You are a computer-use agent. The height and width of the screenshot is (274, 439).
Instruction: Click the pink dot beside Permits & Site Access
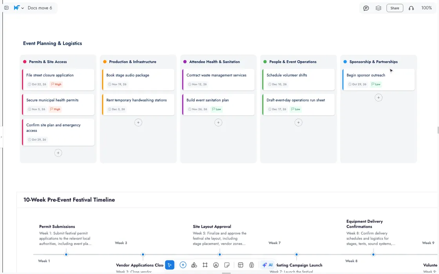[x=25, y=62]
